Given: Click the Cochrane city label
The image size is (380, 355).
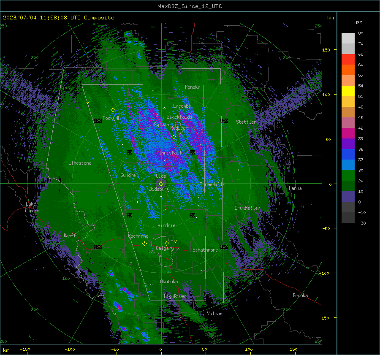Looking at the screenshot, I should (x=138, y=236).
